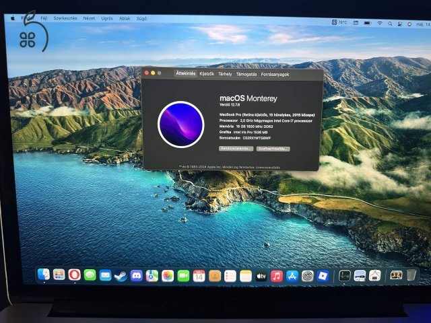Click the 'MacBook Pro (Retina kijelzős…)' model line

(x=267, y=115)
